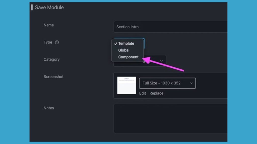257x144 pixels.
Task: Click Replace to swap the screenshot
Action: click(156, 93)
